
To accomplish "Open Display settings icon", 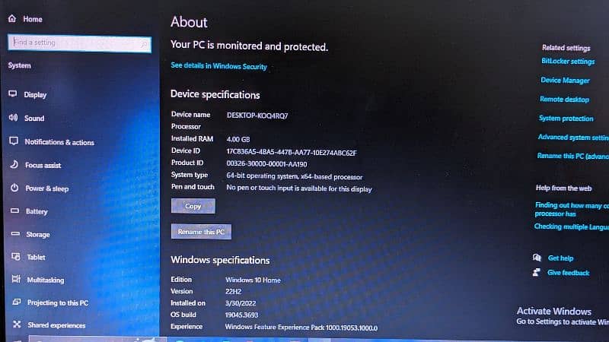I will [13, 94].
